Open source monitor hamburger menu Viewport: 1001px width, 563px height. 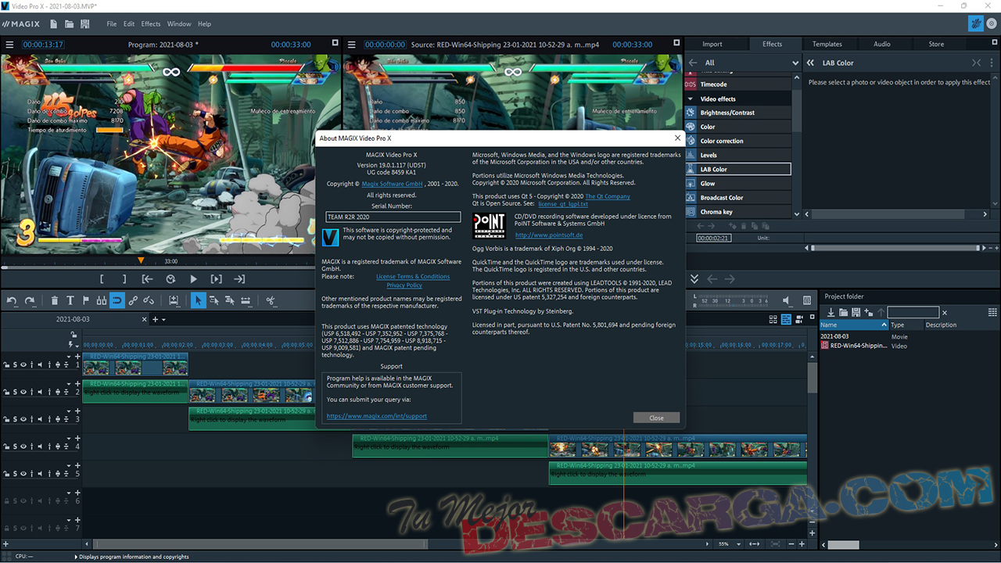(352, 45)
